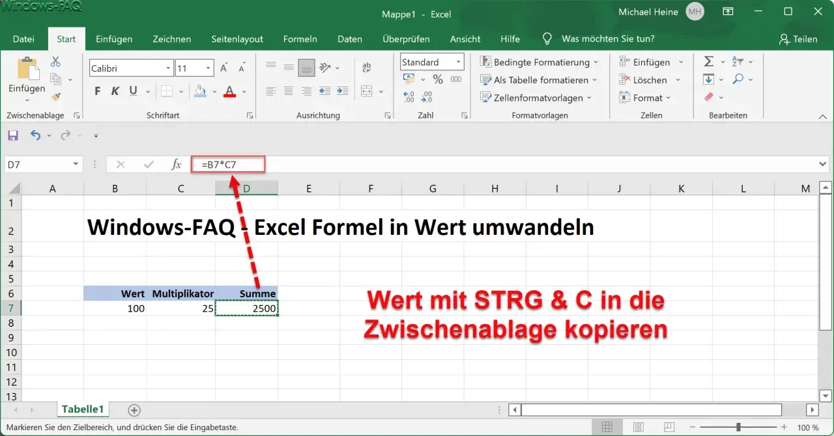
Task: Click the Undo arrow
Action: click(35, 135)
